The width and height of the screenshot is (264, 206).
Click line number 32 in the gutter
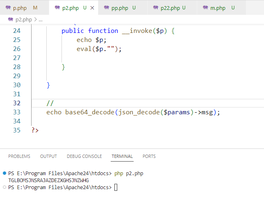[x=16, y=103]
